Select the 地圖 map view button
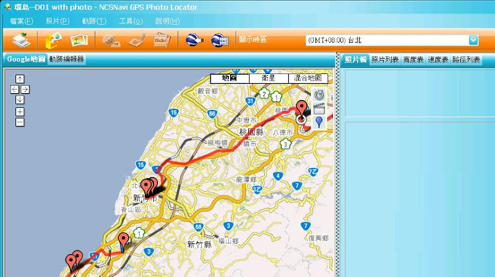The image size is (495, 277). pyautogui.click(x=230, y=78)
